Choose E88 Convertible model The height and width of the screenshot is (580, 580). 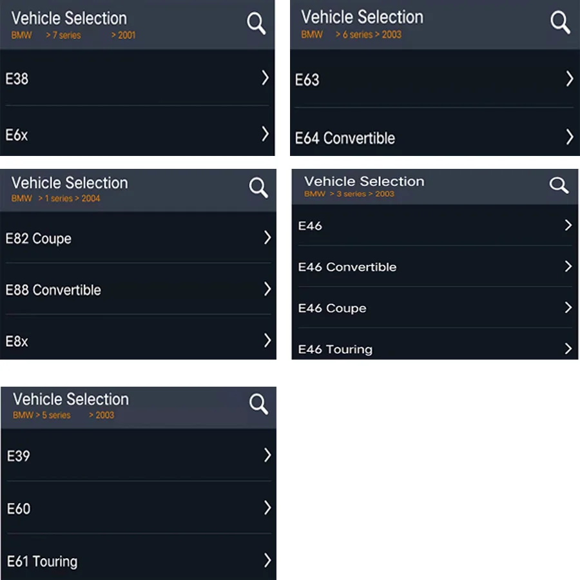click(x=53, y=290)
